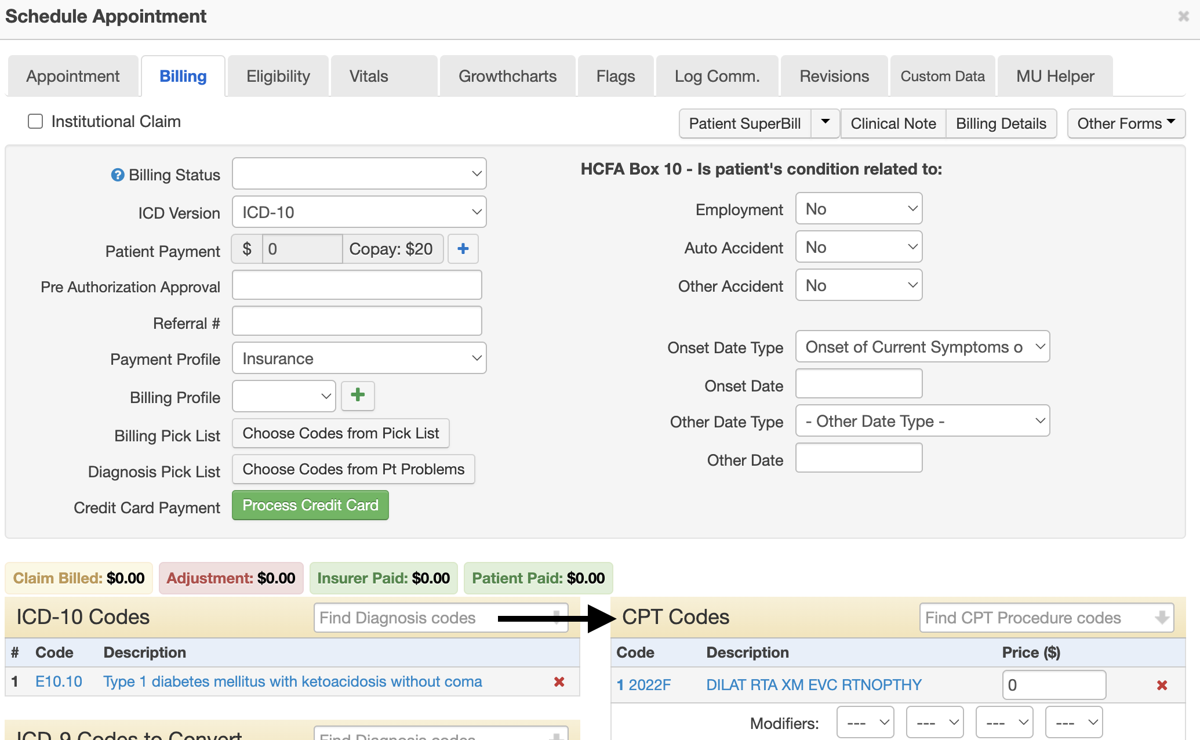The width and height of the screenshot is (1200, 740).
Task: Open the Billing Status dropdown
Action: 359,173
